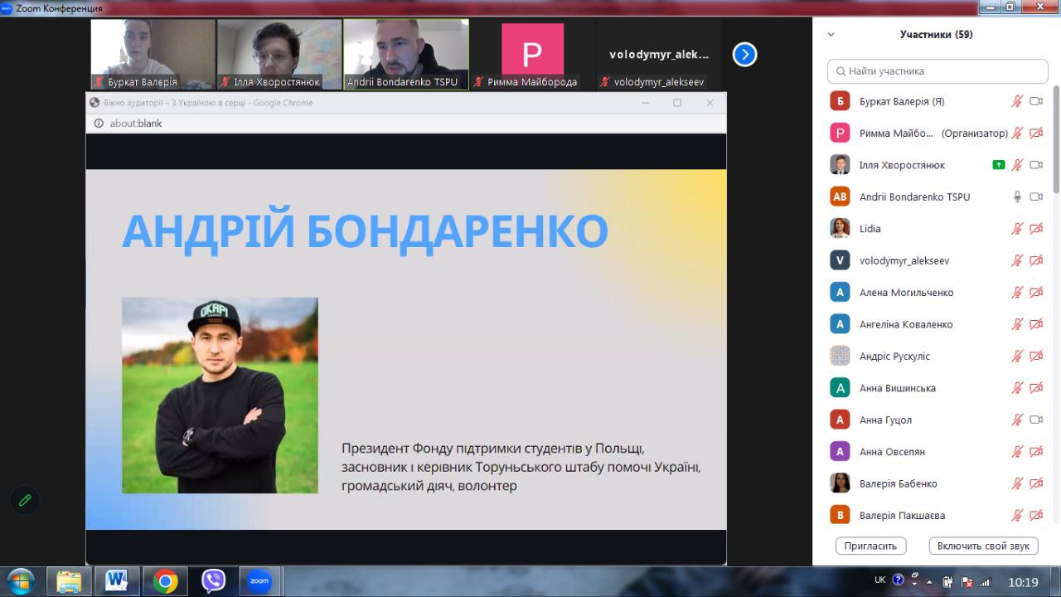Click Римма Майборода's organizer avatar in the participants list
The image size is (1061, 597).
(x=840, y=133)
